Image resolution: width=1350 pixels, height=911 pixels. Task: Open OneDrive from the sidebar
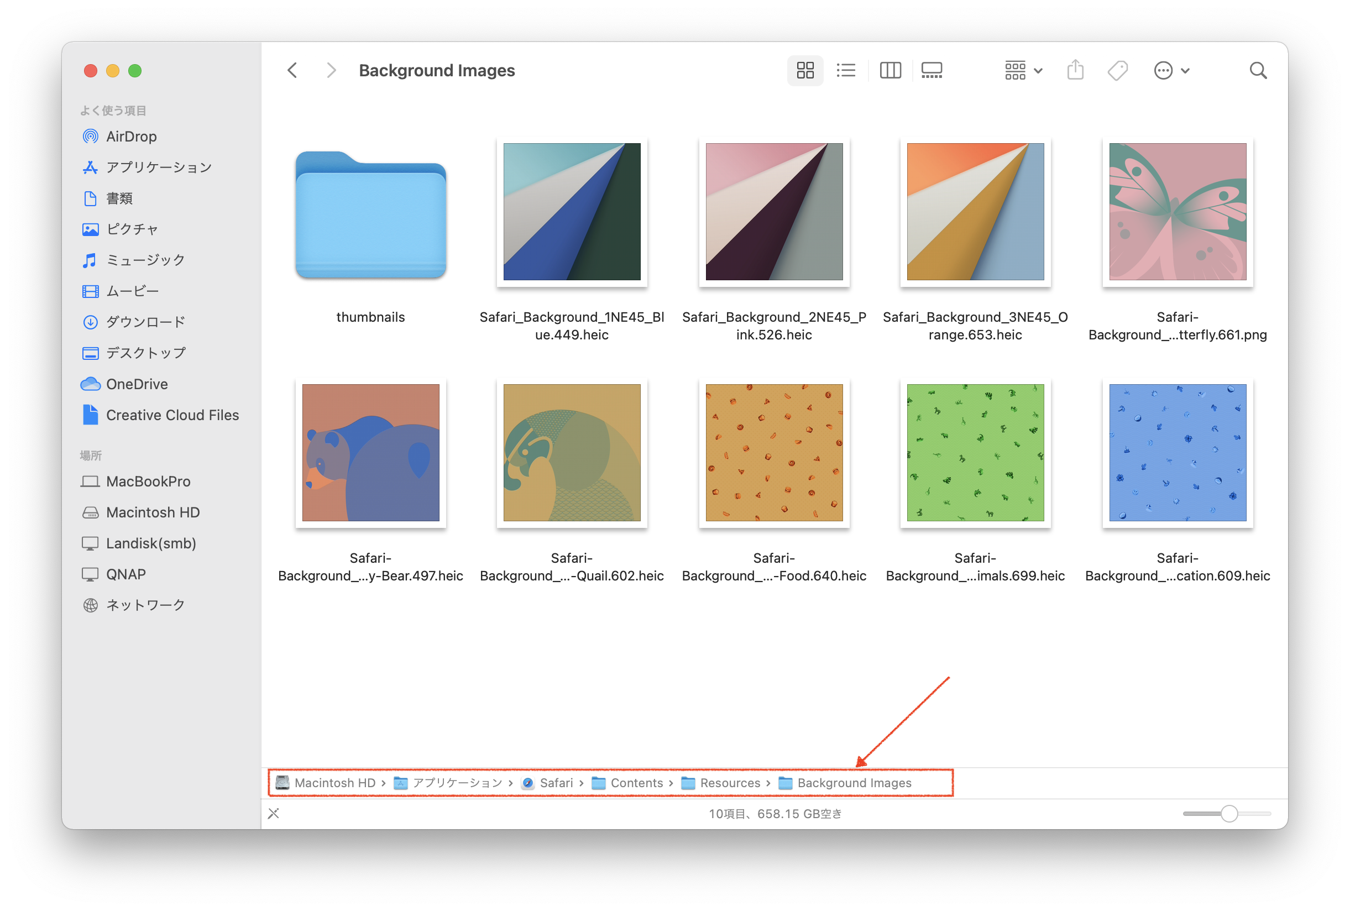coord(137,384)
